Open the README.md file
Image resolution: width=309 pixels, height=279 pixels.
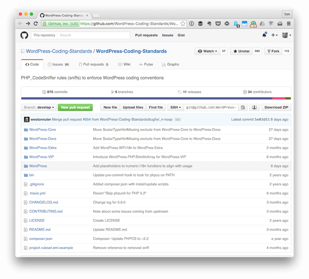(40, 230)
